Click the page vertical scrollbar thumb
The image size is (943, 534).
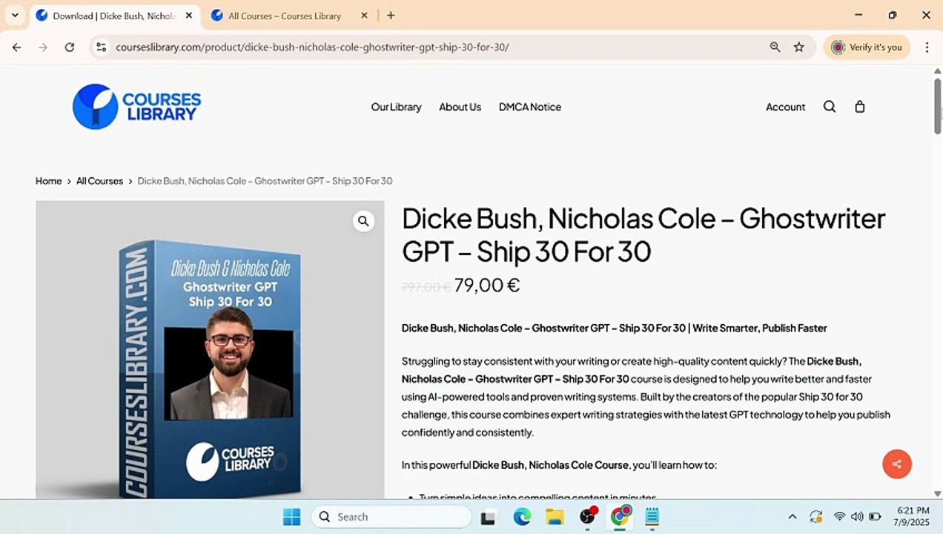[x=937, y=105]
